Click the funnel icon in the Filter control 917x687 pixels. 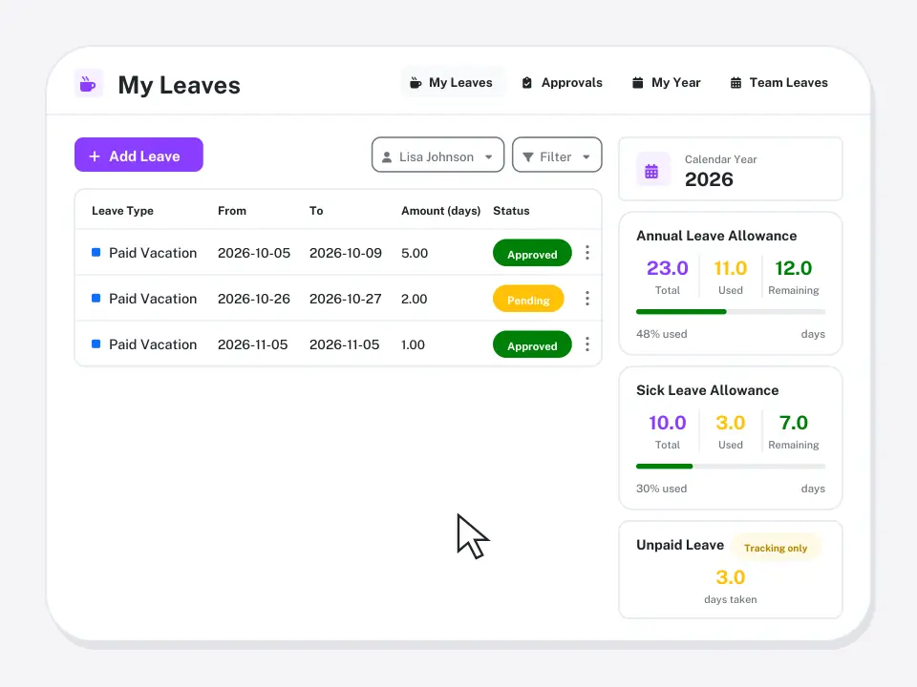tap(528, 156)
